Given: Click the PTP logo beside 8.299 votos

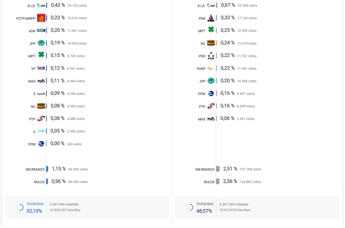Looking at the screenshot, I should coord(211,106).
